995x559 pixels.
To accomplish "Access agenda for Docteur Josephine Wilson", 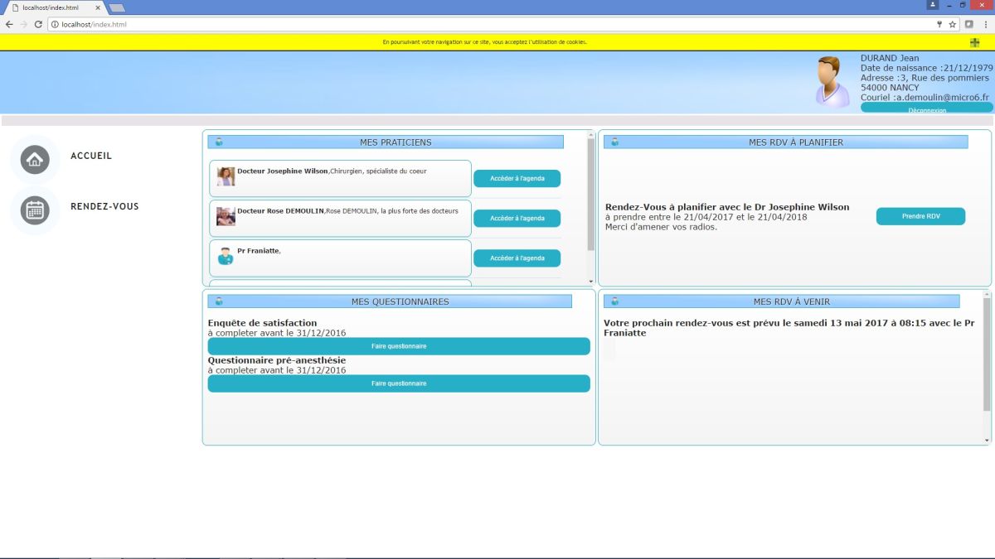I will (x=517, y=179).
